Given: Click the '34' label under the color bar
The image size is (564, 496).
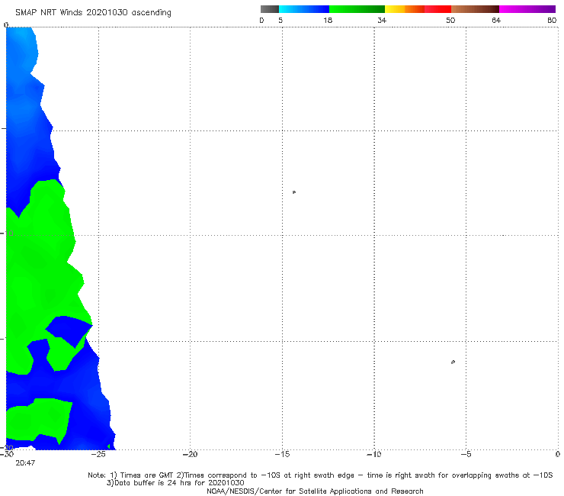Looking at the screenshot, I should (382, 20).
